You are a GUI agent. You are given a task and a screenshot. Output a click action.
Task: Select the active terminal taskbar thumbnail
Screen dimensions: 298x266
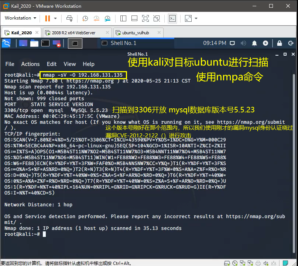75,43
